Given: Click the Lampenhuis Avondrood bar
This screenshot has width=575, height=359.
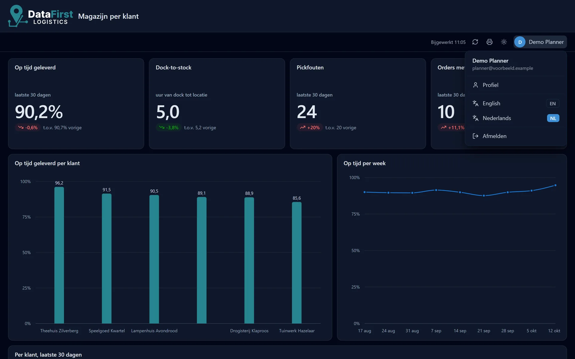Looking at the screenshot, I should (x=154, y=259).
